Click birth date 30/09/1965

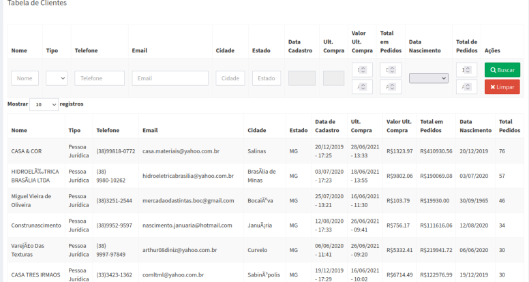[x=474, y=201]
